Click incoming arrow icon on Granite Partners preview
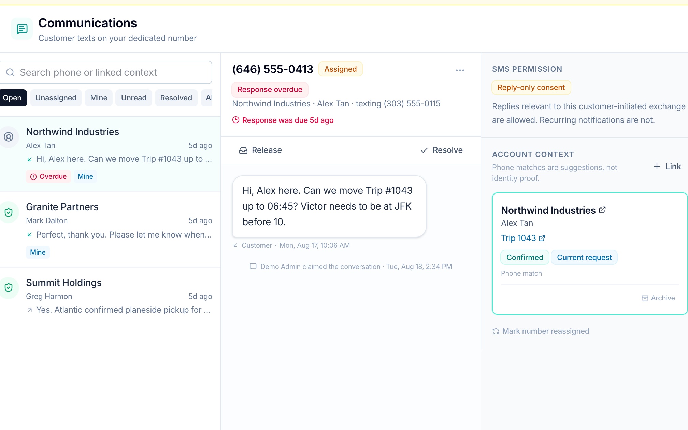The image size is (688, 430). point(30,234)
